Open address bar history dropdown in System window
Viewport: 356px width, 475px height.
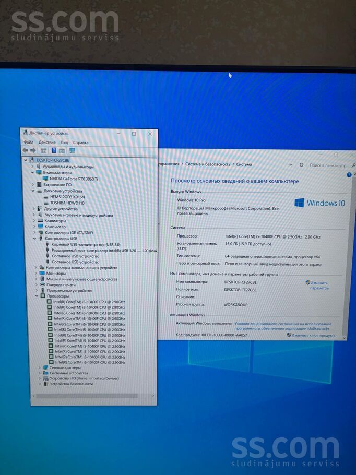click(291, 165)
